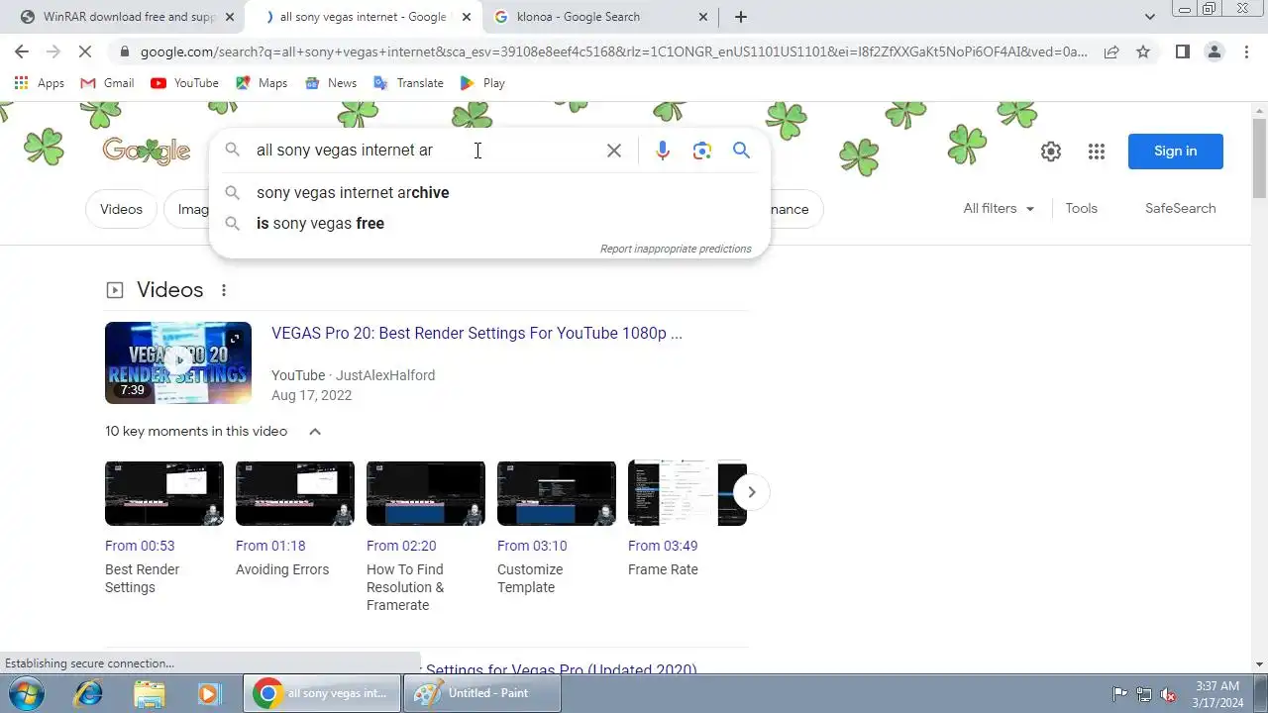Open a new browser tab
Screen dimensions: 1268x713
741,17
